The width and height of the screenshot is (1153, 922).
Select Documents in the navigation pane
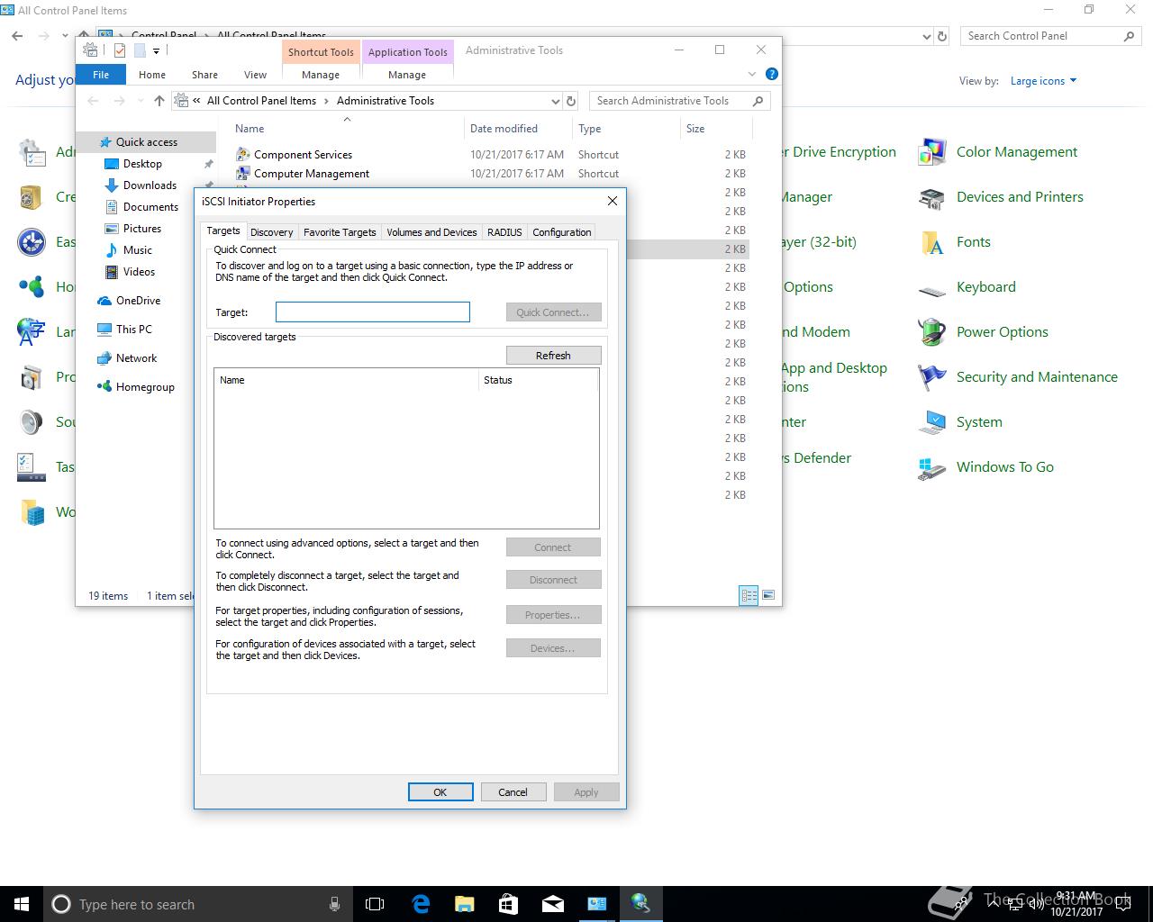pos(150,207)
